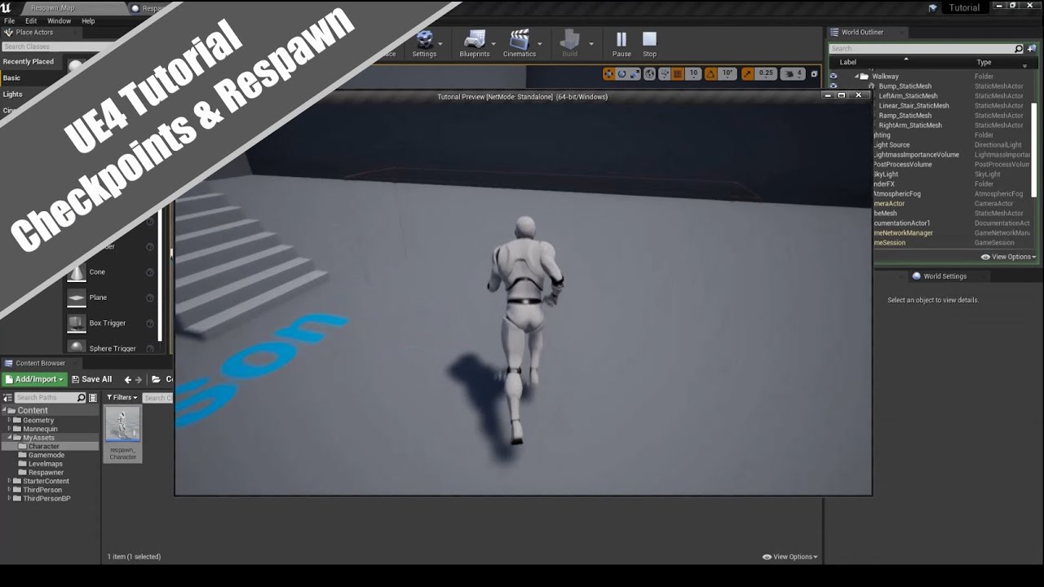Select LeftArm_StaticMesh in World Outliner
Viewport: 1044px width, 587px height.
[x=908, y=95]
